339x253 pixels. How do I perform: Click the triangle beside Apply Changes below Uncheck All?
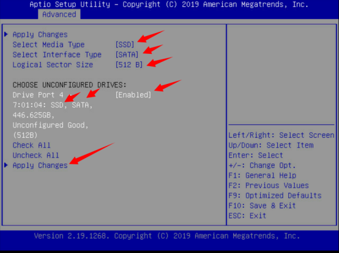coord(6,165)
